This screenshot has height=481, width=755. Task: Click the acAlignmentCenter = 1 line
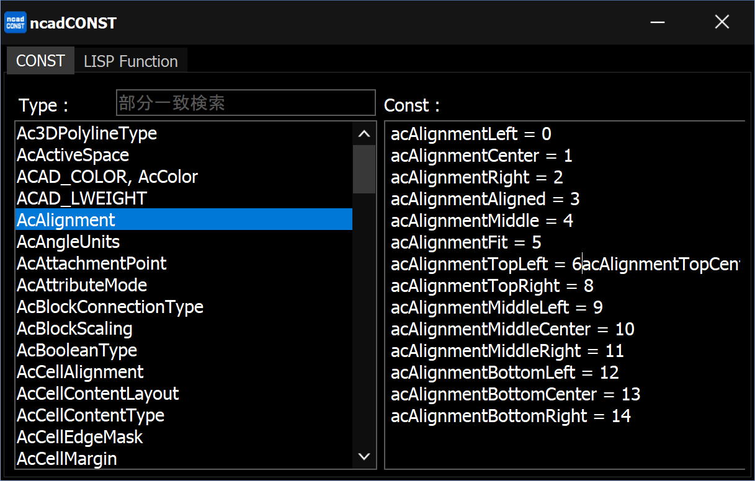[x=481, y=156]
